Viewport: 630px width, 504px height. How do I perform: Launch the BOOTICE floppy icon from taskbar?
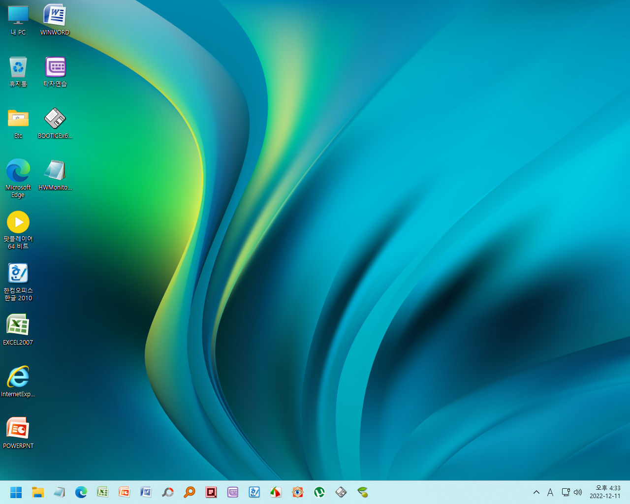click(341, 492)
